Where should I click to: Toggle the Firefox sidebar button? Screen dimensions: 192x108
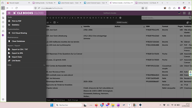(3, 8)
